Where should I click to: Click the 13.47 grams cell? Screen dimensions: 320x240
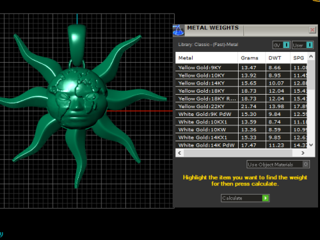click(x=252, y=67)
